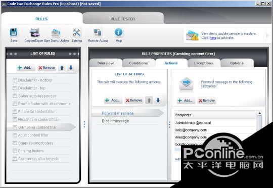Select the Financial content filter rule
Image resolution: width=273 pixels, height=188 pixels.
[x=37, y=112]
